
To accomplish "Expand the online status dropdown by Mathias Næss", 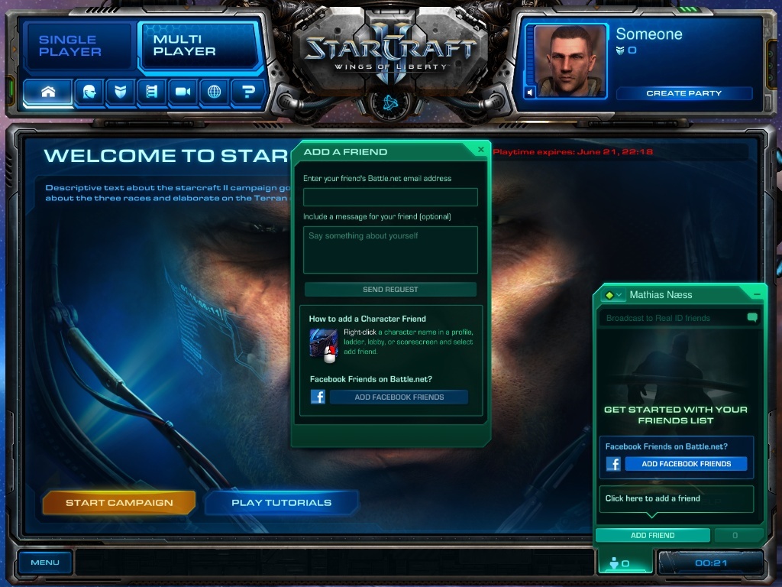I will click(613, 295).
